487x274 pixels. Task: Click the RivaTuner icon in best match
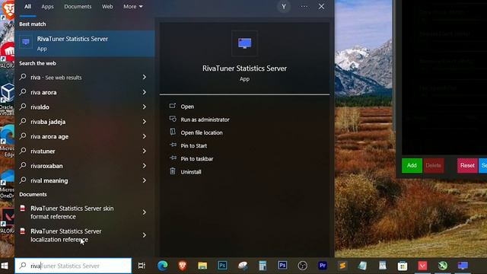click(26, 42)
